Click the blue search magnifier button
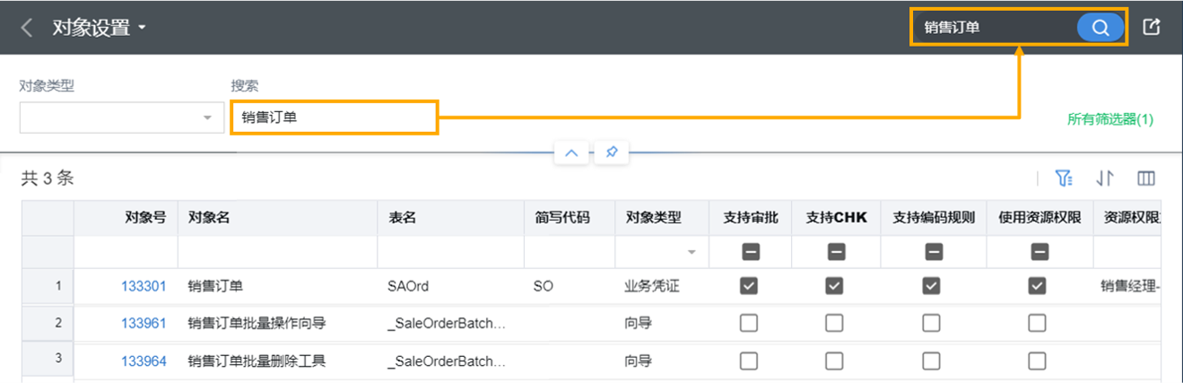The image size is (1183, 383). [1100, 27]
